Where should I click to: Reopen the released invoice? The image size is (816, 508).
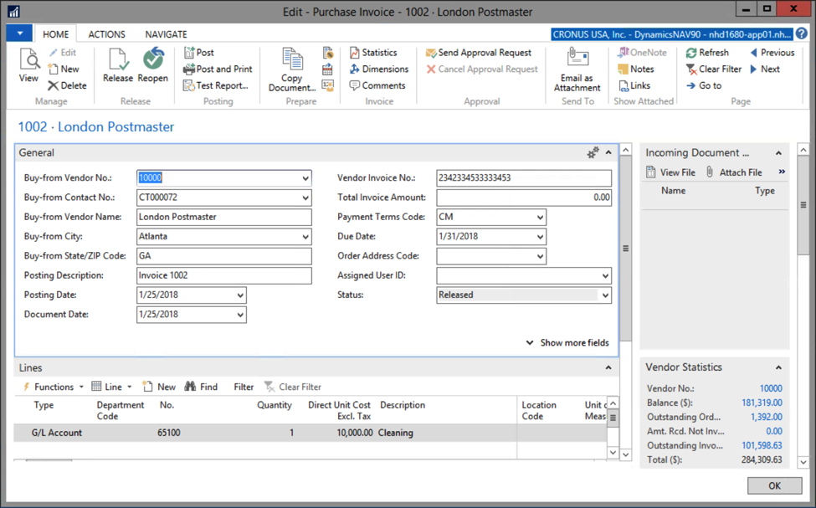tap(152, 64)
